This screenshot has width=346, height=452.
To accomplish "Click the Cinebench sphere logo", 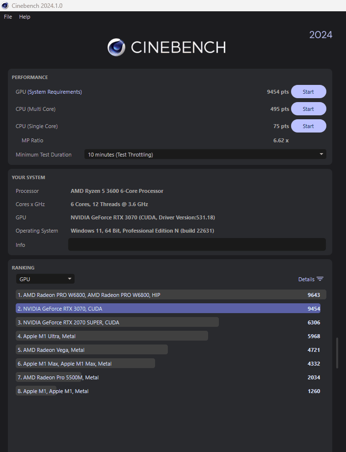I will [x=116, y=47].
